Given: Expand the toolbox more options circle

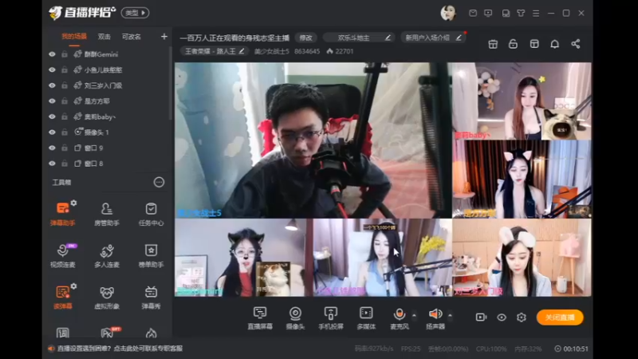Looking at the screenshot, I should click(x=159, y=182).
